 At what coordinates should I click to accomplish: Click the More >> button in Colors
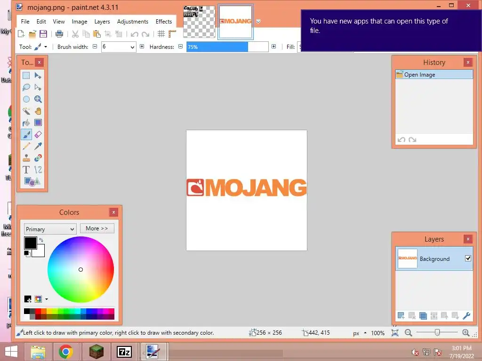point(97,228)
